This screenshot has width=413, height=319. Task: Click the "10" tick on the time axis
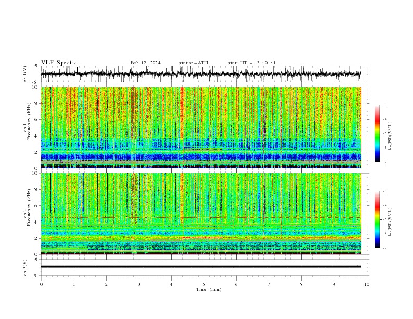(x=367, y=284)
